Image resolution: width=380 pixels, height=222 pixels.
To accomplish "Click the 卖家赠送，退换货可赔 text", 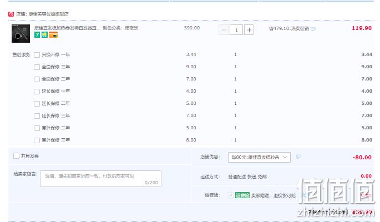I will [x=273, y=195].
